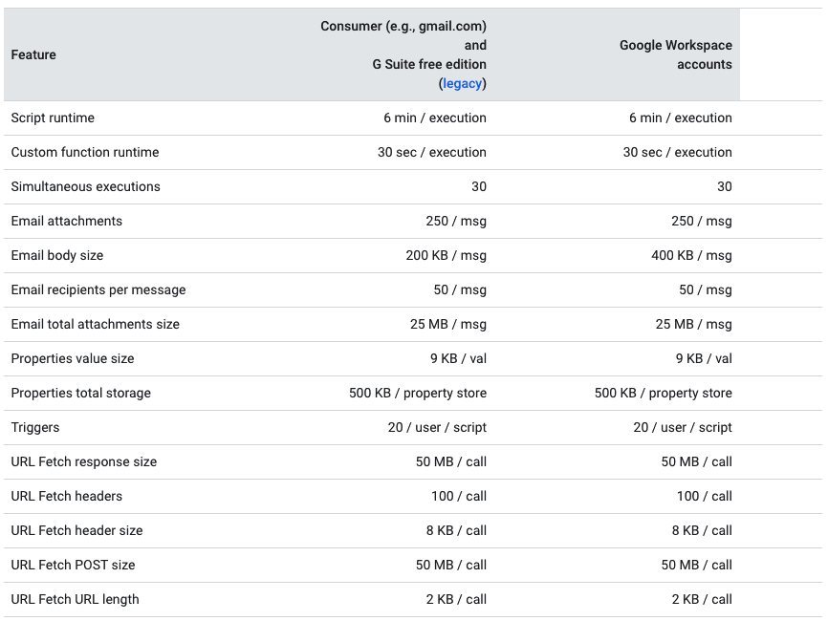Click the URL Fetch response size label
The image size is (828, 621).
(x=84, y=461)
